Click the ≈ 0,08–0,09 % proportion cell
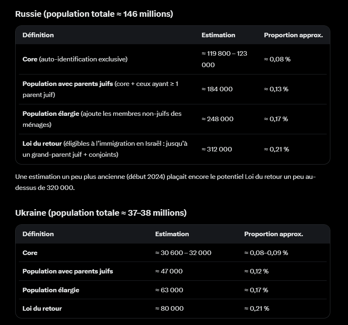 (x=266, y=253)
